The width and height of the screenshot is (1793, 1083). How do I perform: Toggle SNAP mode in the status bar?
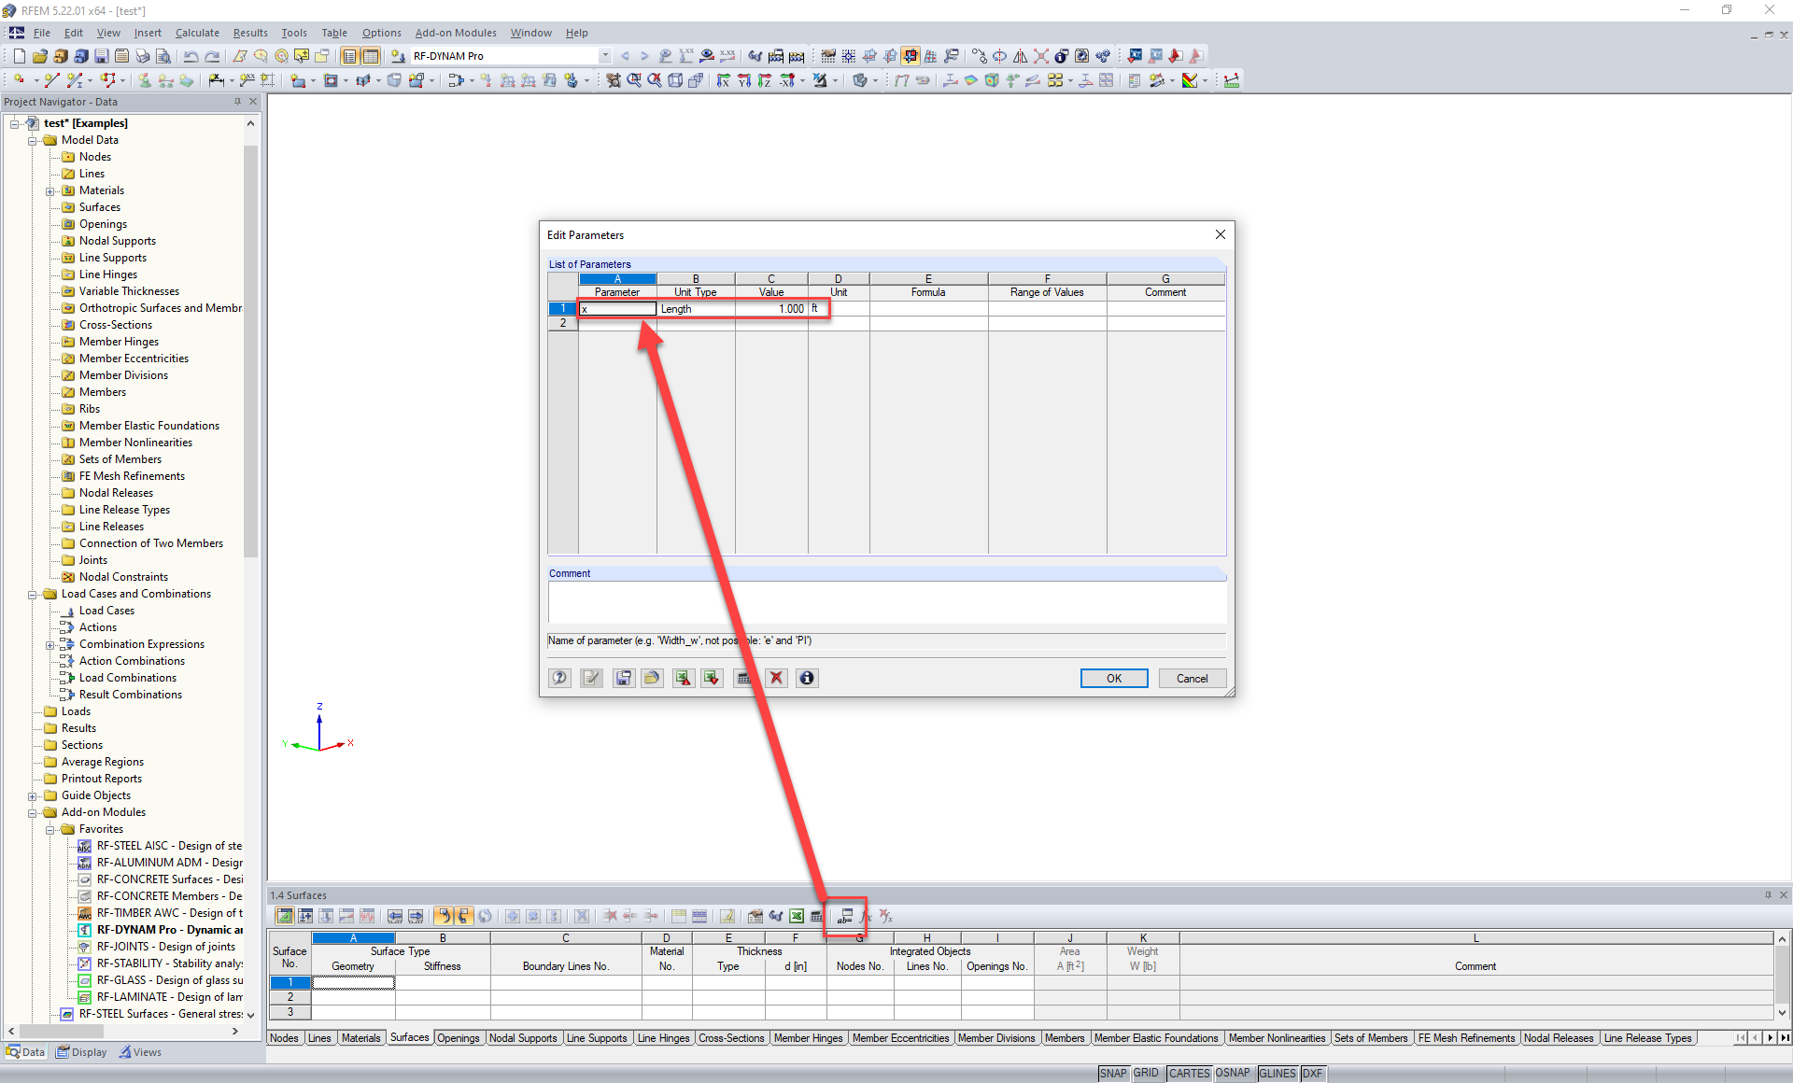(x=1113, y=1073)
